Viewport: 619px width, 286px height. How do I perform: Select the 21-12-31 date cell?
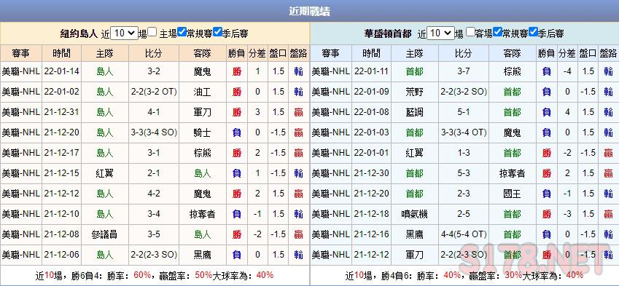61,112
